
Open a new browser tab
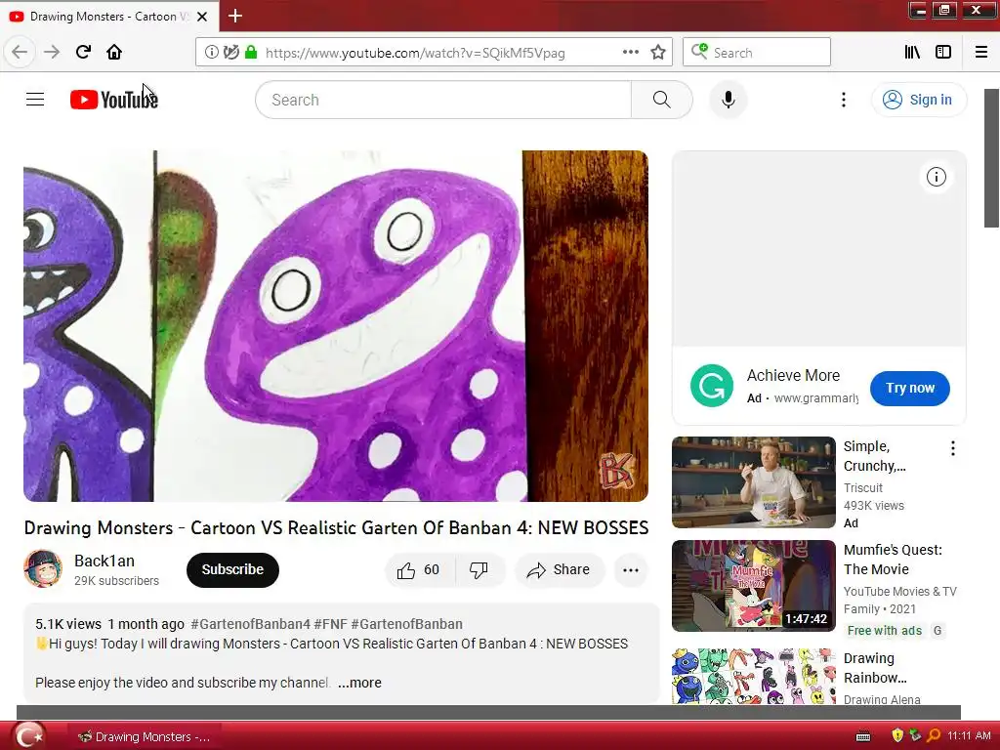pyautogui.click(x=235, y=16)
